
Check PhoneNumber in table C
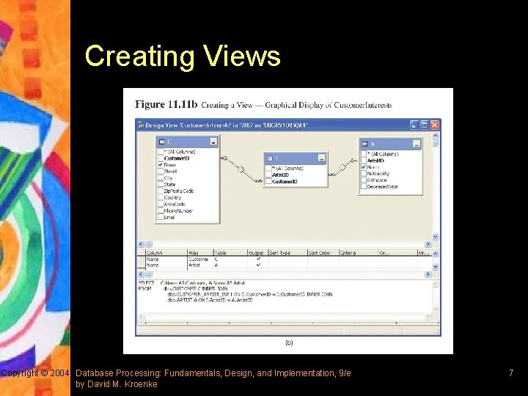pyautogui.click(x=161, y=210)
